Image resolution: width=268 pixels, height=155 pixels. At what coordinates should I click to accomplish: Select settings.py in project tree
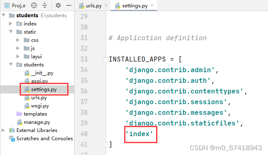(x=44, y=89)
